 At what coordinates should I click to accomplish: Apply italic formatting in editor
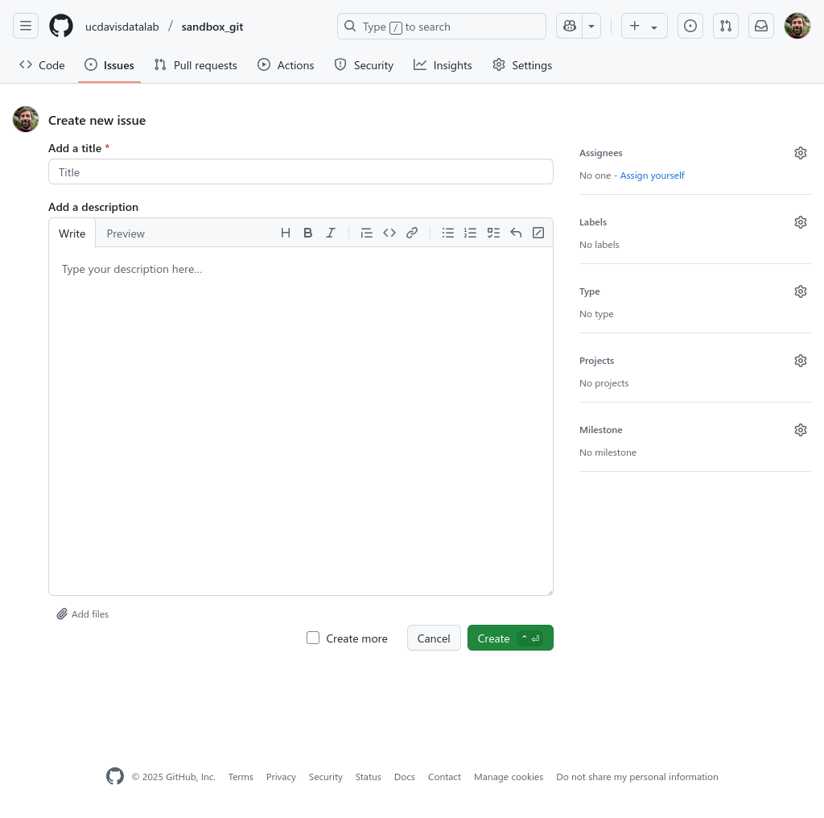(330, 233)
